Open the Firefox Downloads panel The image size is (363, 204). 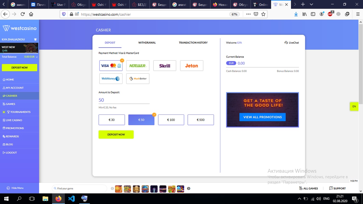296,14
